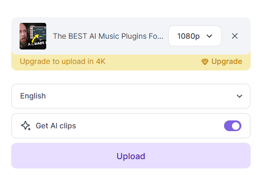This screenshot has width=260, height=175.
Task: Click the Get AI clips label text
Action: tap(56, 126)
